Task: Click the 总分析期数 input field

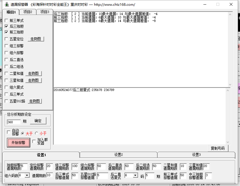Action: click(x=14, y=122)
